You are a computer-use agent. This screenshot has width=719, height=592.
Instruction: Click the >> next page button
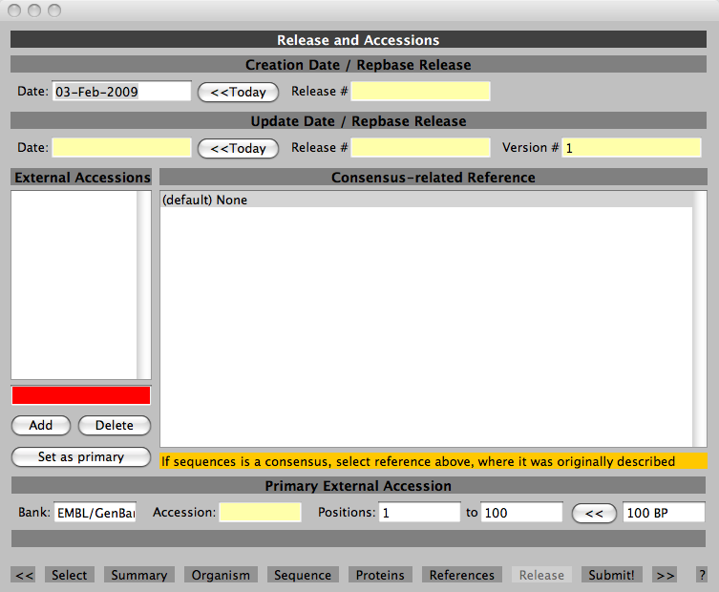(x=666, y=575)
